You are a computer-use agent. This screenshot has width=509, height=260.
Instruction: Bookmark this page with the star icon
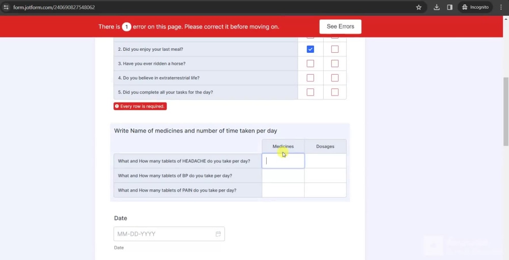point(419,7)
